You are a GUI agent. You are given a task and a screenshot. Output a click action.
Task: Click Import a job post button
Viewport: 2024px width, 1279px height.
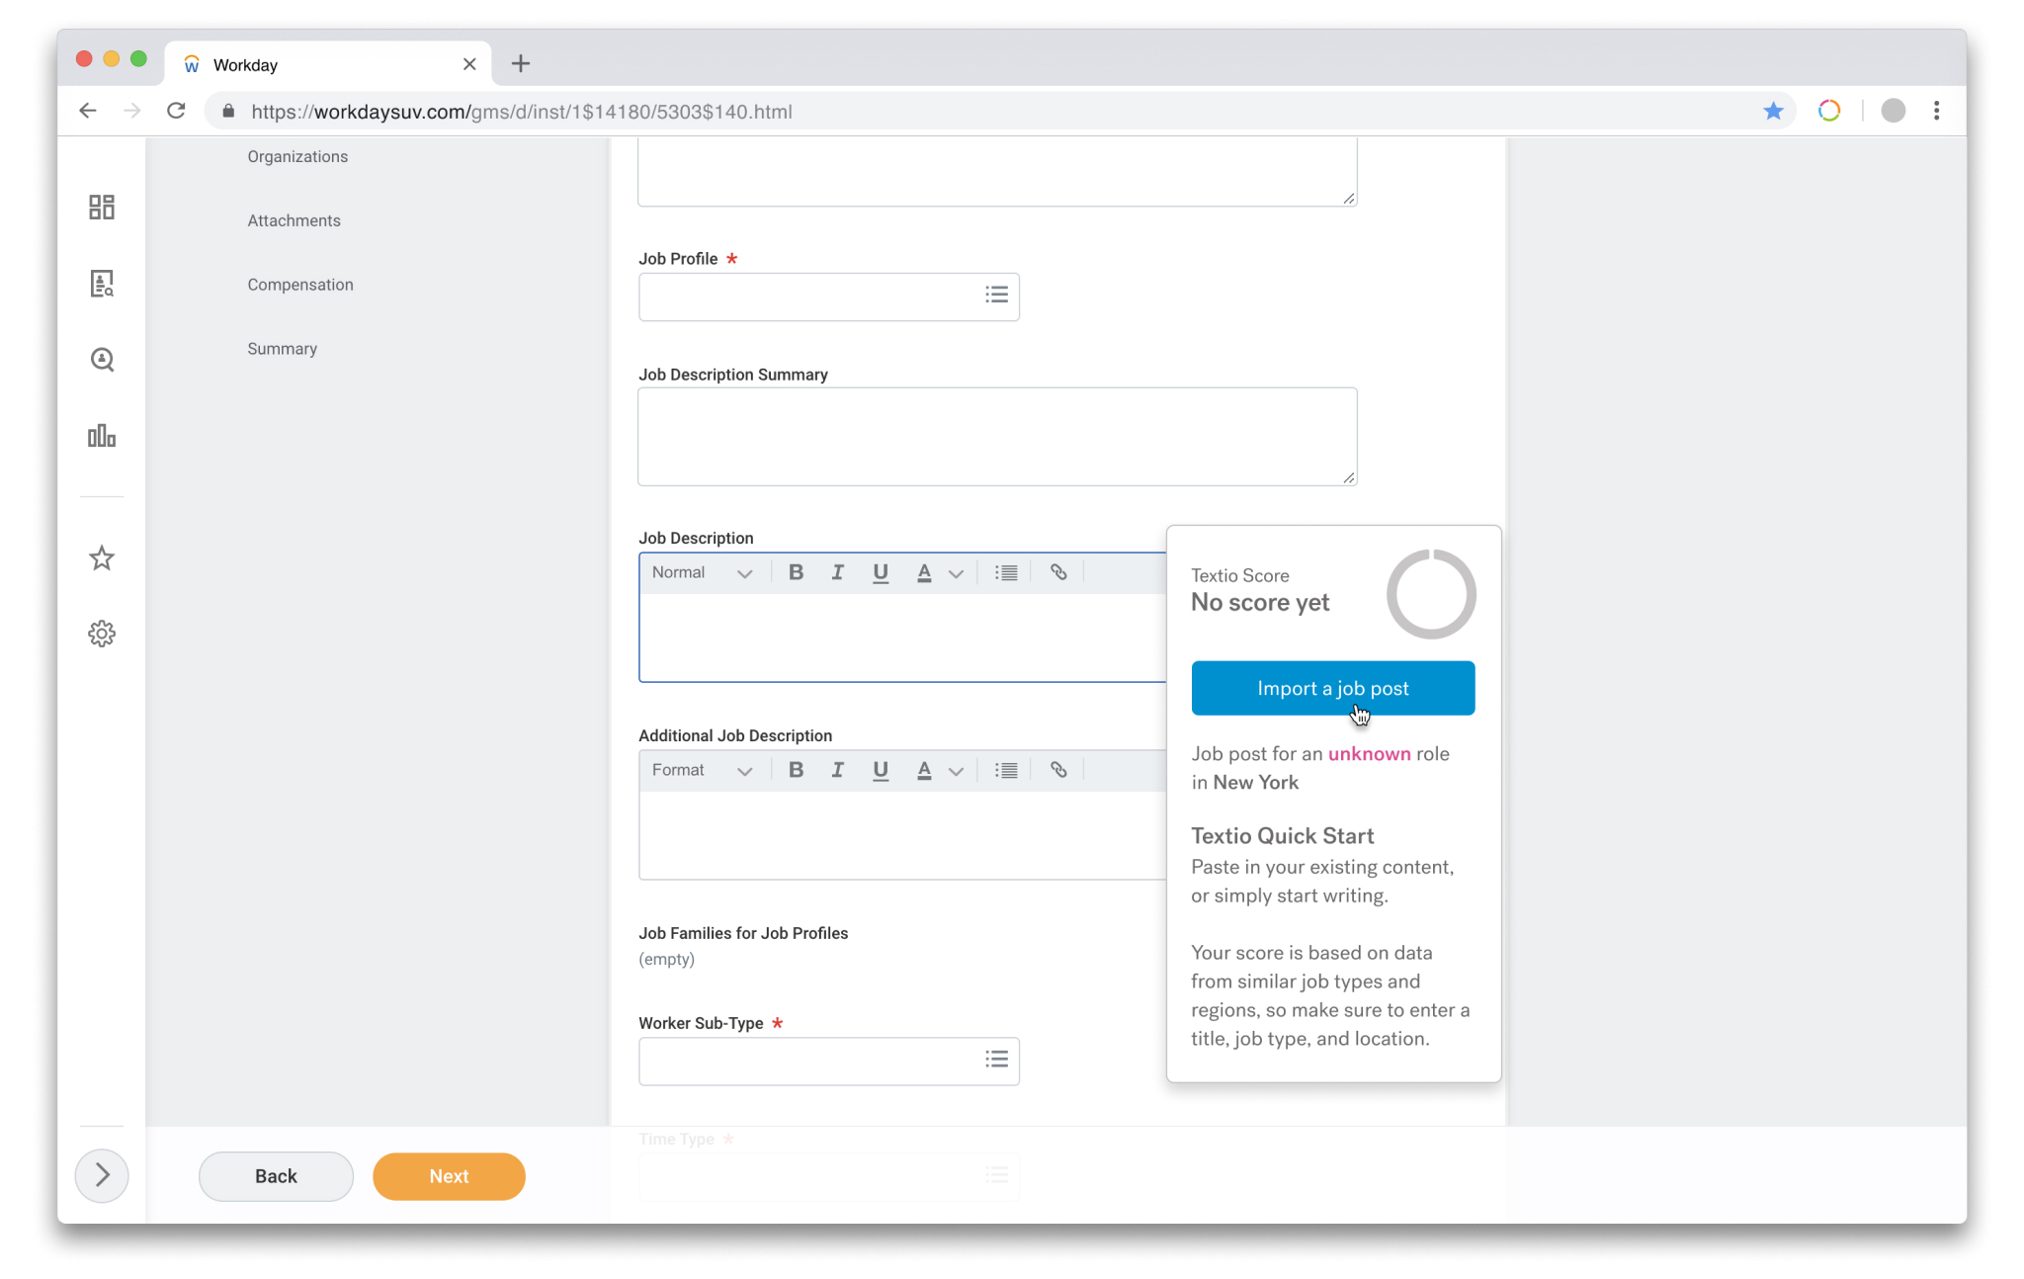pyautogui.click(x=1333, y=688)
